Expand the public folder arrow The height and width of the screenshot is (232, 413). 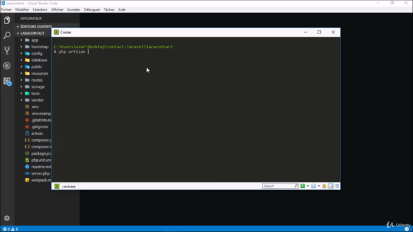click(x=21, y=66)
